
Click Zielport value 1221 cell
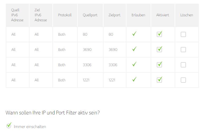(x=112, y=80)
